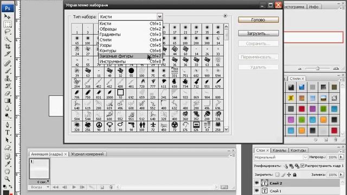Play the animation
The width and height of the screenshot is (347, 195).
pyautogui.click(x=74, y=187)
